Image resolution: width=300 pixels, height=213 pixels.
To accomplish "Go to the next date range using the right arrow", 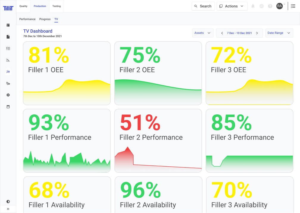I will point(257,33).
